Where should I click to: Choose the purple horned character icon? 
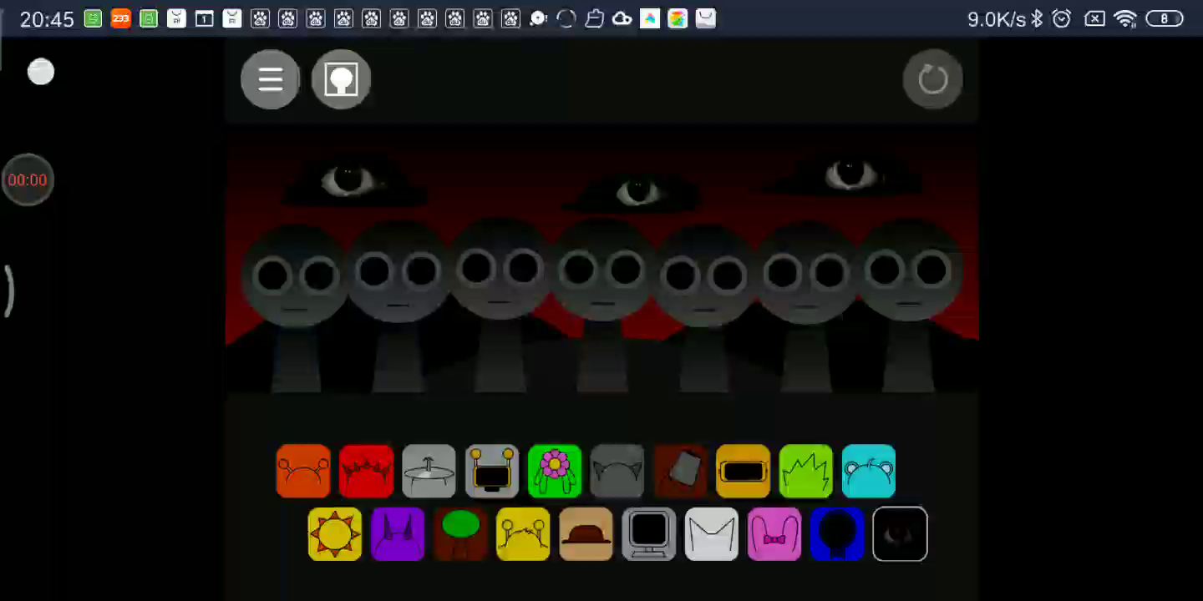[398, 534]
